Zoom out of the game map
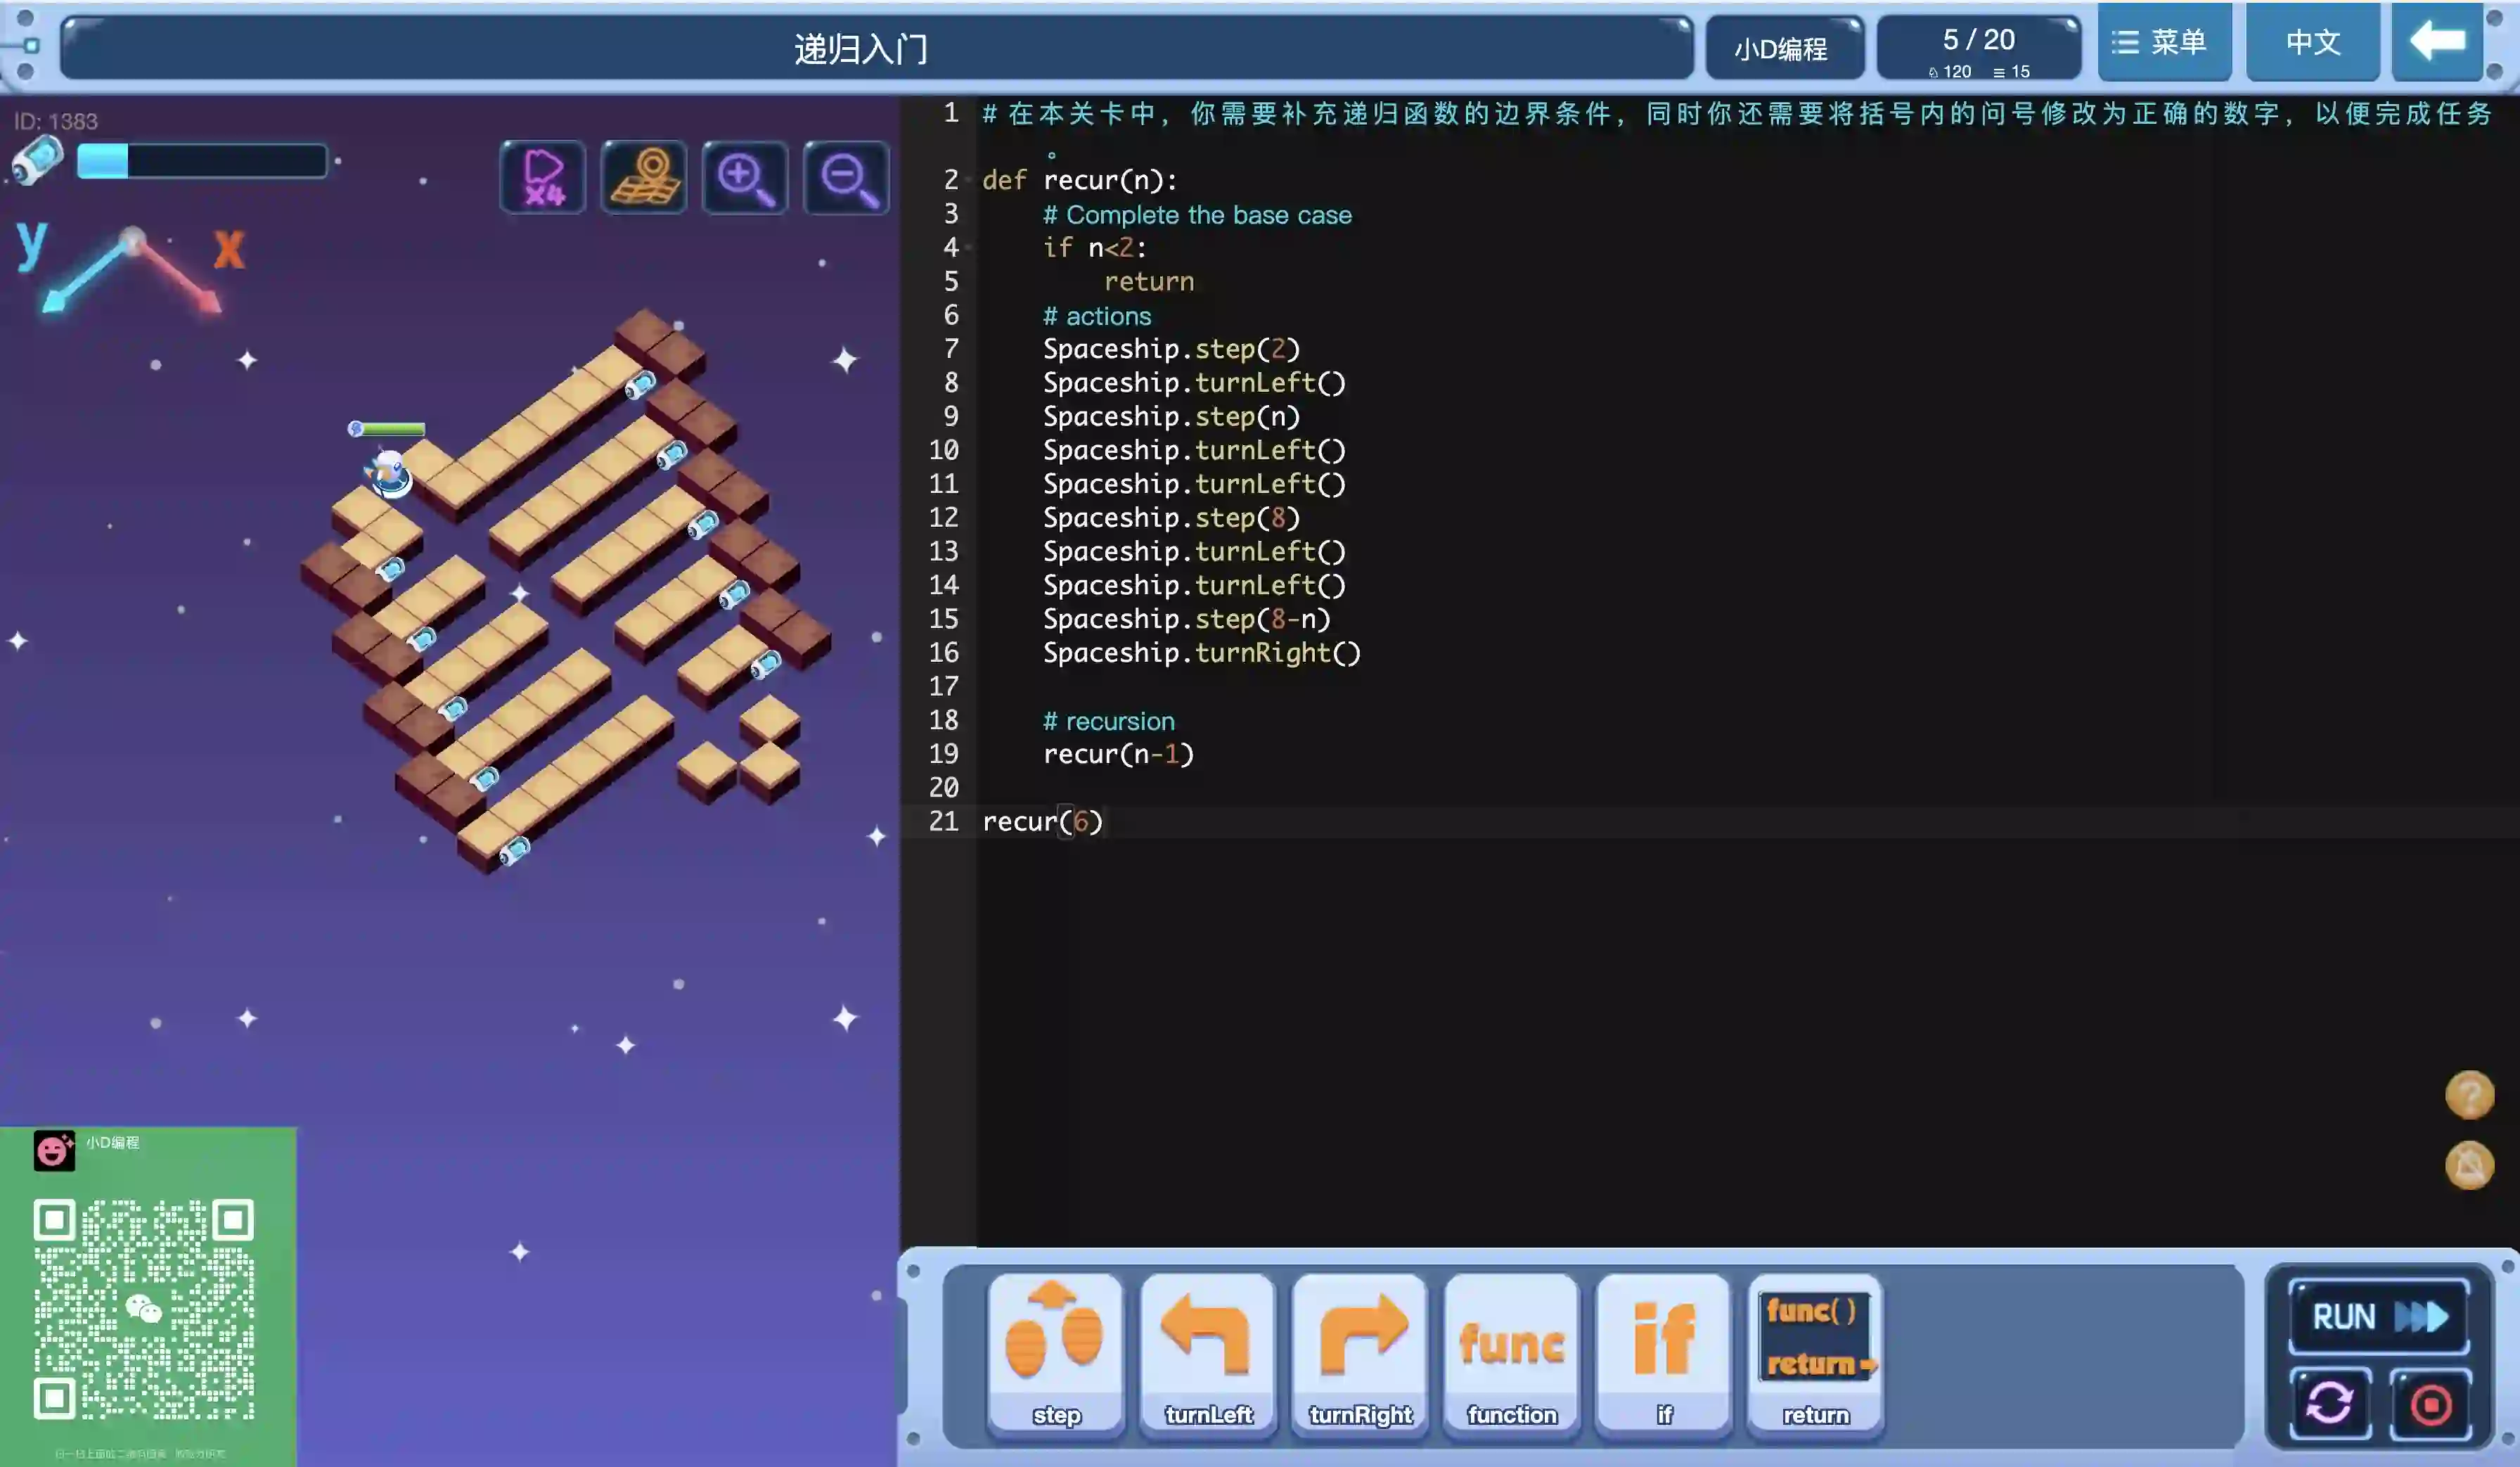Viewport: 2520px width, 1467px height. [x=846, y=178]
